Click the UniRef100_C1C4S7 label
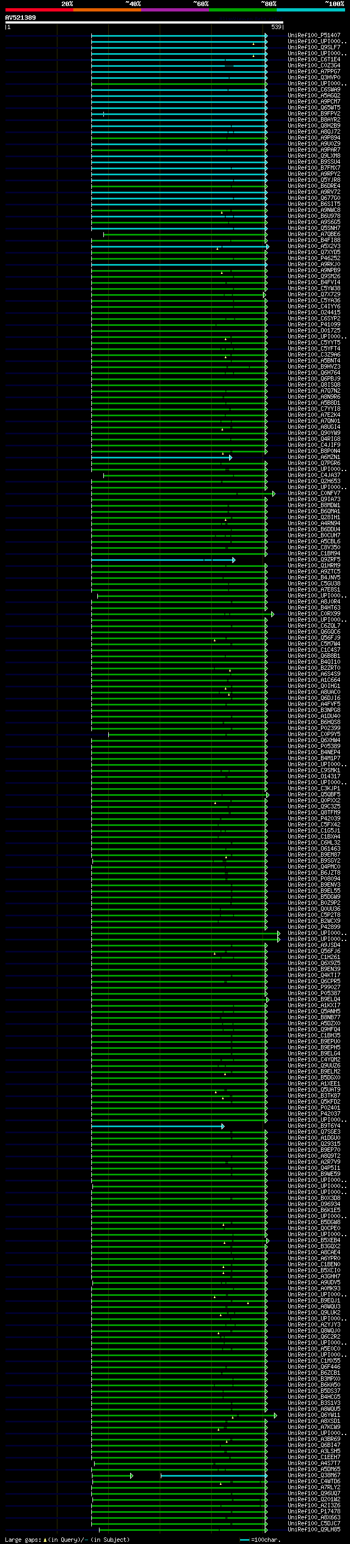This screenshot has height=1544, width=350. (x=314, y=649)
